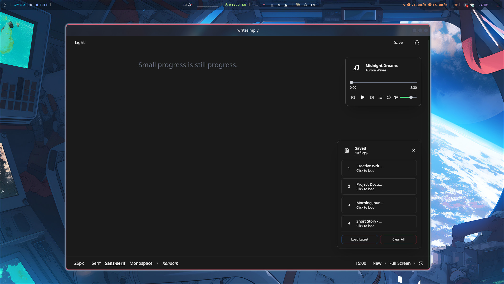Open the Wi-Fi network icon
Image resolution: width=504 pixels, height=284 pixels.
click(472, 5)
